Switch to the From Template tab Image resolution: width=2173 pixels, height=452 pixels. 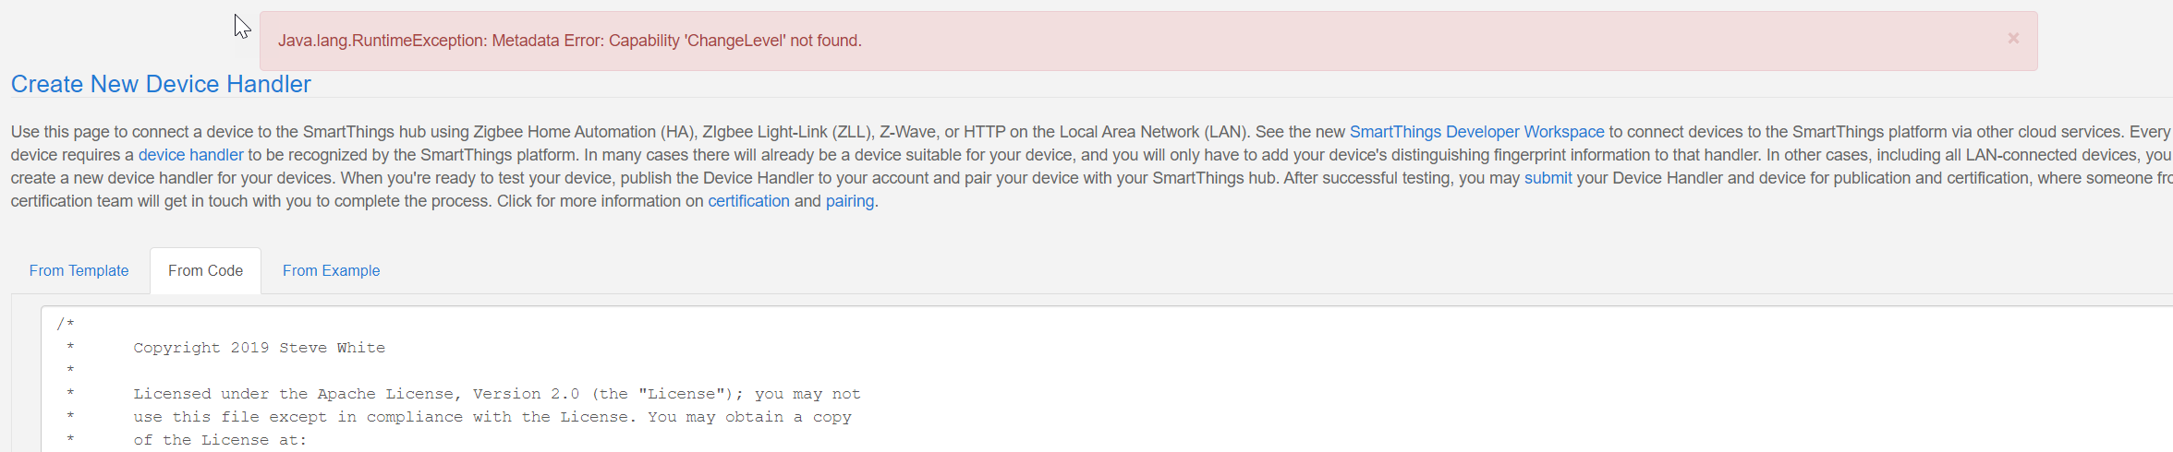[79, 270]
